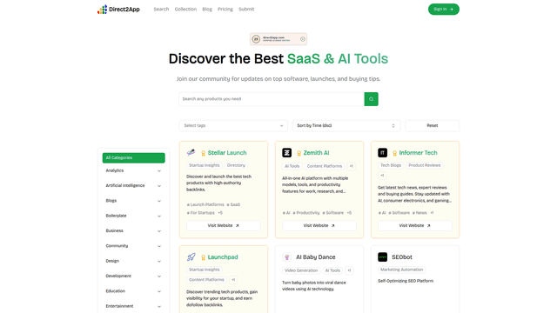Open the Sort by Time dropdown
Viewport: 557px width, 313px height.
pyautogui.click(x=346, y=125)
